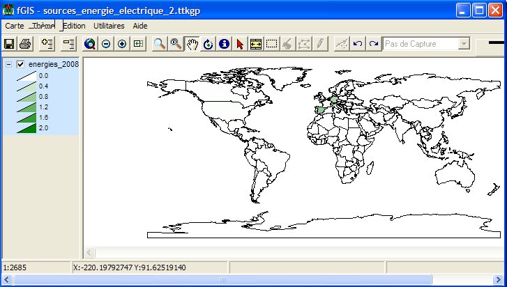The image size is (507, 287).
Task: Toggle the energies_2008 layer checkbox
Action: 20,65
